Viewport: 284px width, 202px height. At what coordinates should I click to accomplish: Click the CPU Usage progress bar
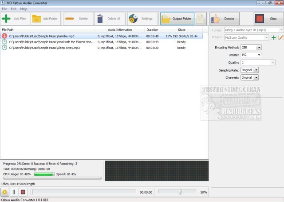click(44, 174)
